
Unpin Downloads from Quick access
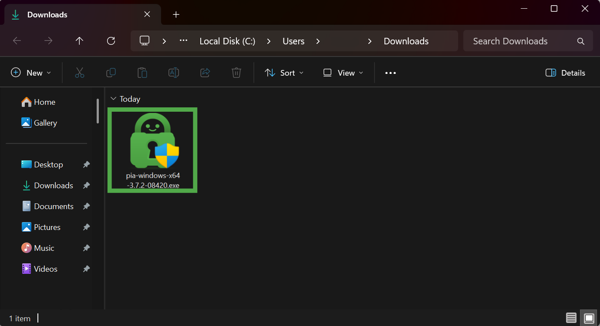[x=87, y=186]
